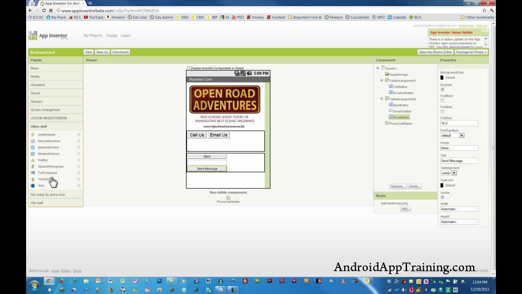Uncheck the Enabled property checkbox
Image resolution: width=522 pixels, height=294 pixels.
click(x=442, y=89)
